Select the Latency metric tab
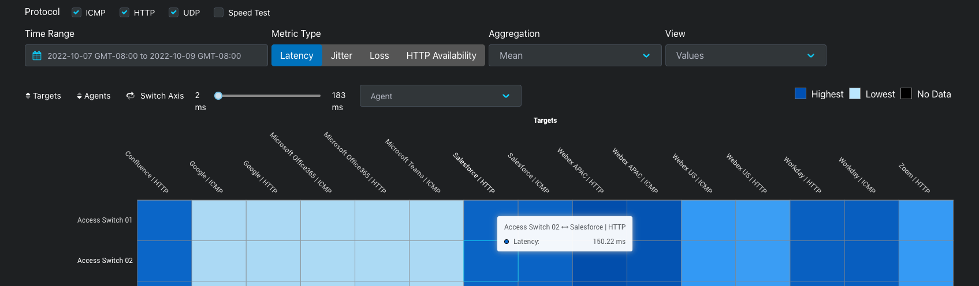The image size is (979, 286). pos(297,55)
